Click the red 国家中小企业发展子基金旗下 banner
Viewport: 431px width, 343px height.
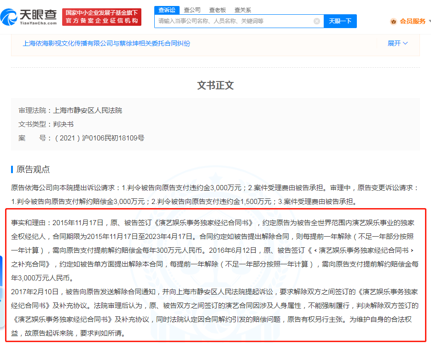pyautogui.click(x=102, y=17)
